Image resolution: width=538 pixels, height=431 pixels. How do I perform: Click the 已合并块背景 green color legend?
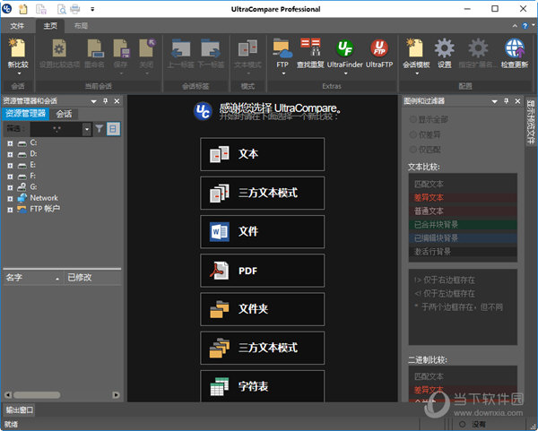coord(463,225)
